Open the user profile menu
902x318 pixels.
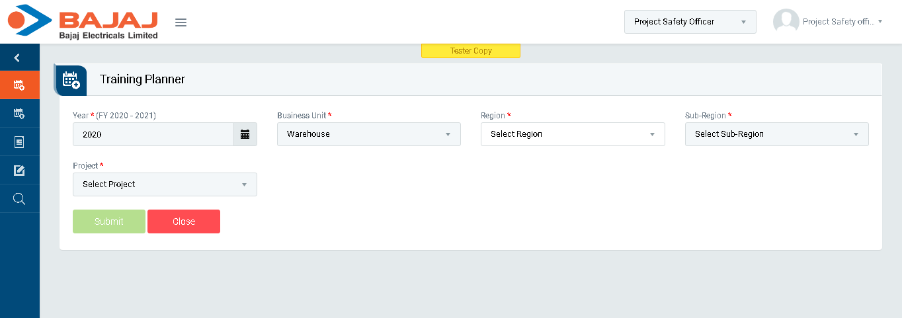pos(842,22)
